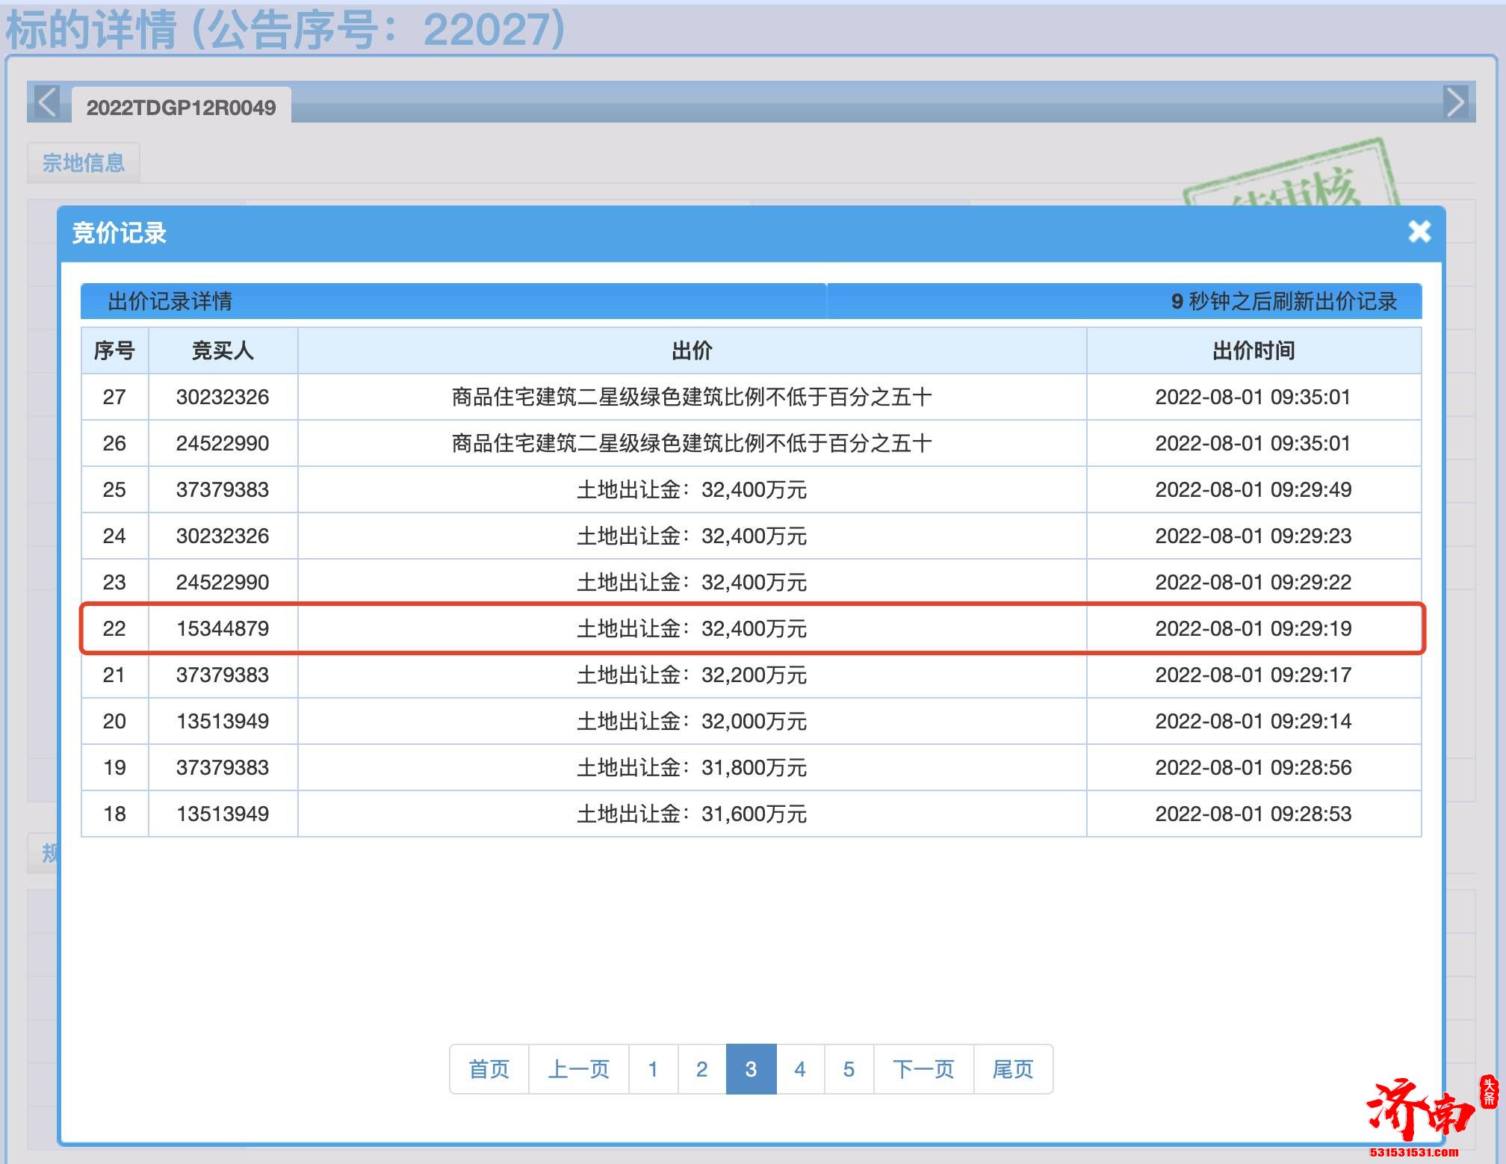The image size is (1506, 1164).
Task: Jump to 尾页 of bid records
Action: [1013, 1069]
